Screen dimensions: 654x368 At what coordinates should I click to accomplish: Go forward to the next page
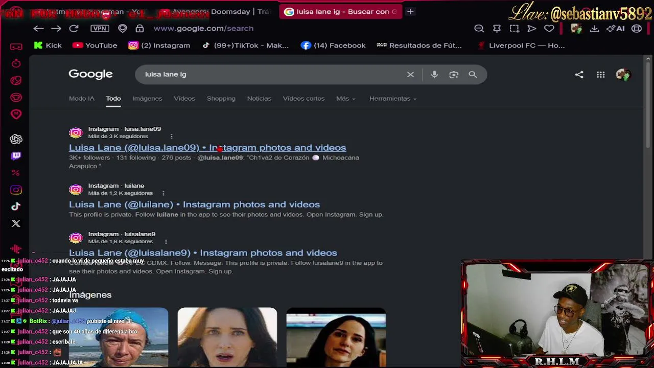coord(56,29)
